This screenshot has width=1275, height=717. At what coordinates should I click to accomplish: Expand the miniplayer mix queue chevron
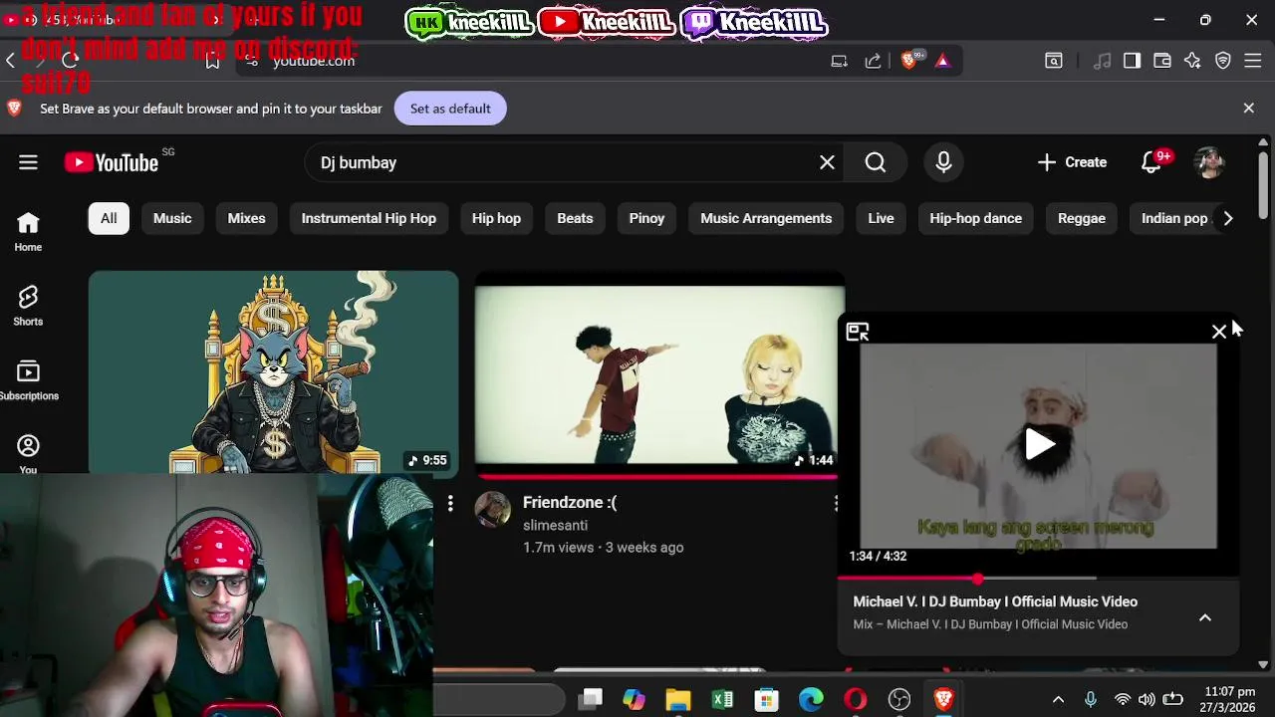click(x=1204, y=617)
